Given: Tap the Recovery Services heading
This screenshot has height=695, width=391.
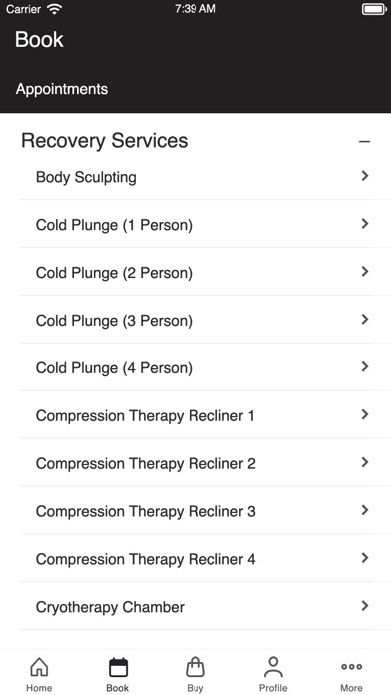Looking at the screenshot, I should (x=105, y=141).
